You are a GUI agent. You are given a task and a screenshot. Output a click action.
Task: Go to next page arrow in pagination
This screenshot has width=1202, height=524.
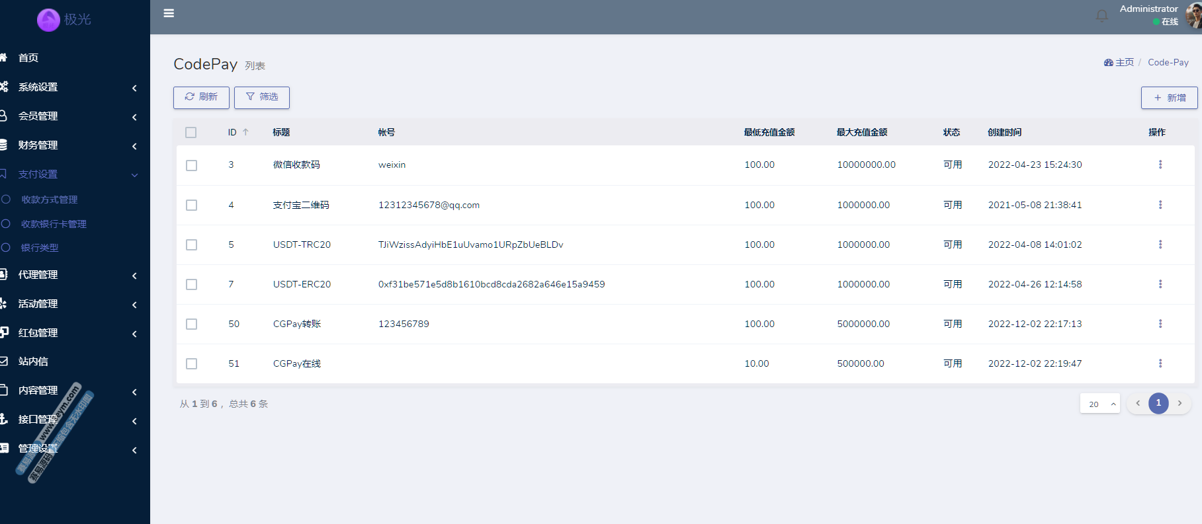[x=1180, y=403]
